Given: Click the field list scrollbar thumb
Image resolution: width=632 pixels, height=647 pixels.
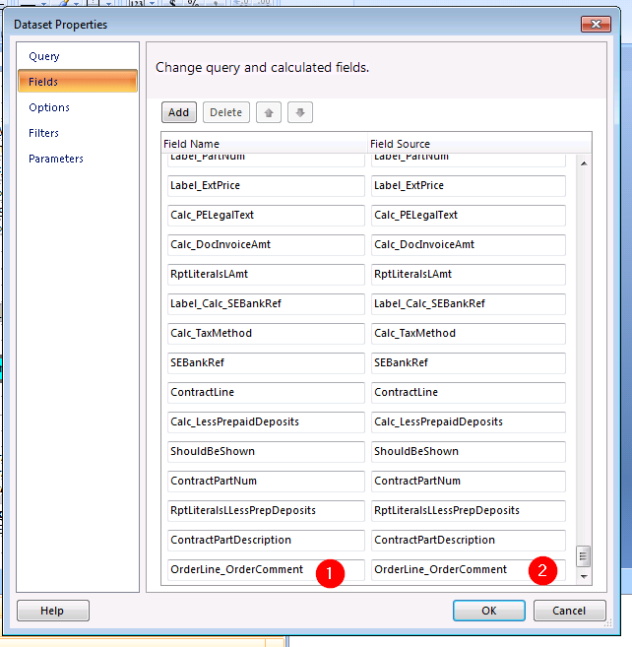Looking at the screenshot, I should tap(583, 556).
